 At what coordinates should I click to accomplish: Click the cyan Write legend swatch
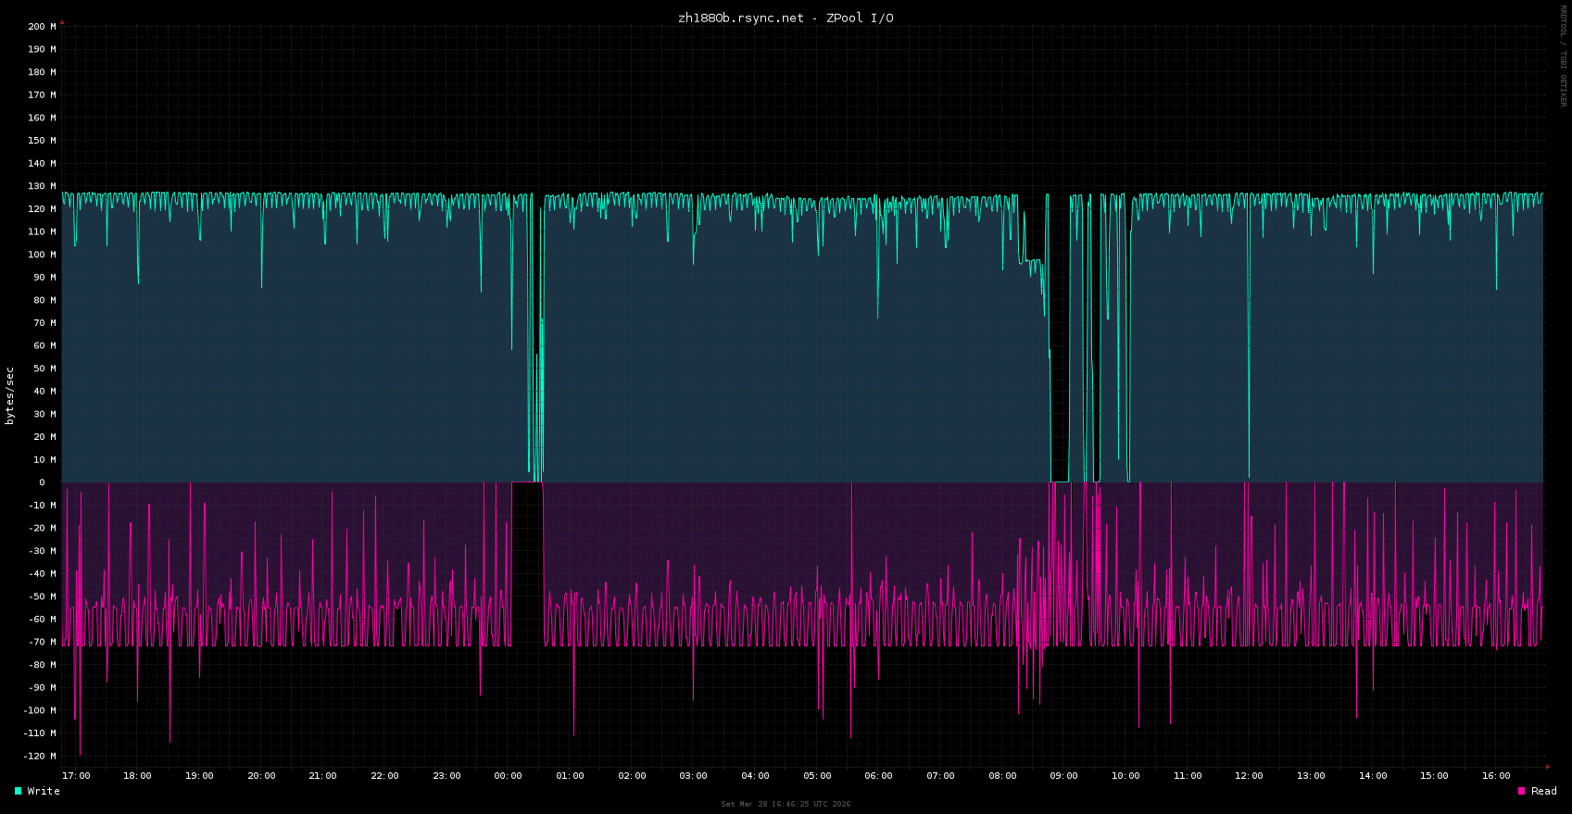[x=18, y=791]
